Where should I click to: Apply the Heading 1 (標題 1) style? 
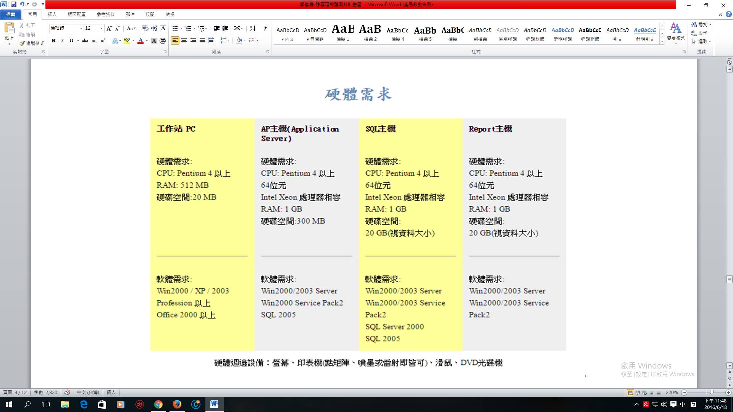(342, 33)
